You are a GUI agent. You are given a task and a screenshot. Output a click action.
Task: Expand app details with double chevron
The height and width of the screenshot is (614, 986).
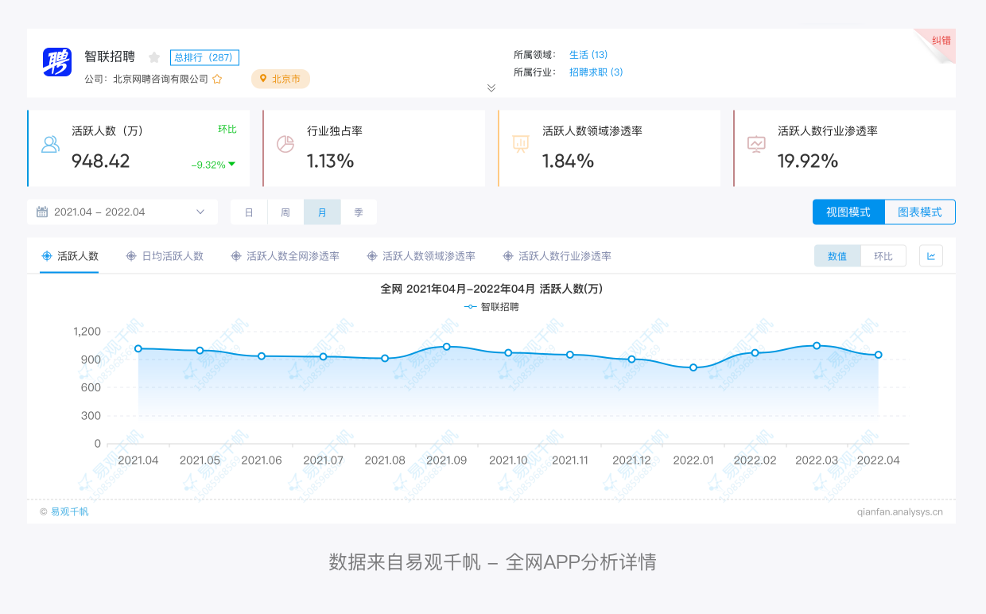491,87
